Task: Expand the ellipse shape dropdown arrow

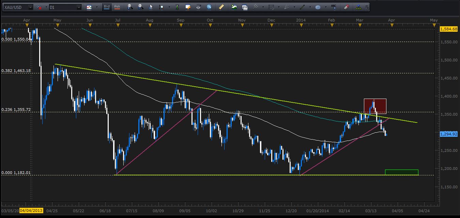Action: coord(326,7)
